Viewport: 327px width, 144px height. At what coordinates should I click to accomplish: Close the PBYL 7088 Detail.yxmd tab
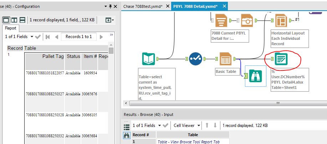(x=224, y=6)
